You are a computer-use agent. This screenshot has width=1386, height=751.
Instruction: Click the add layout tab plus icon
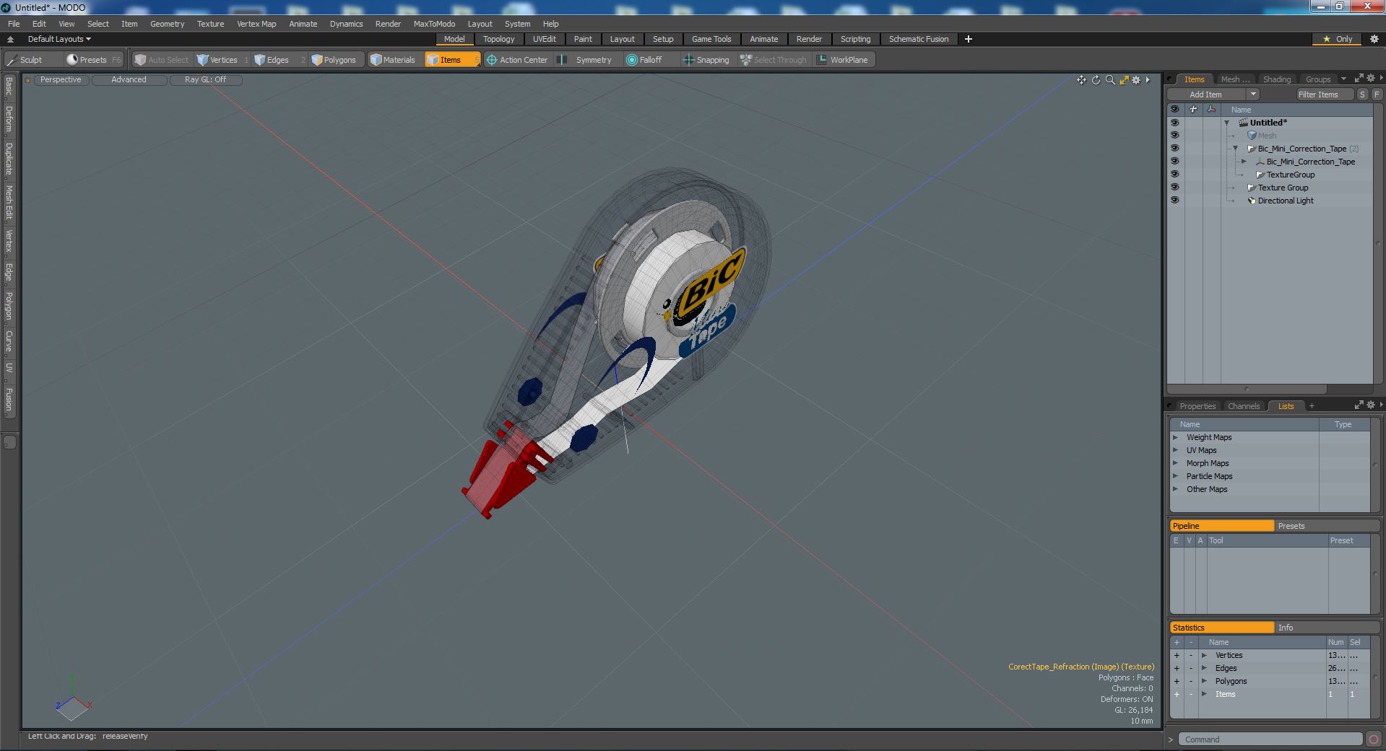969,39
